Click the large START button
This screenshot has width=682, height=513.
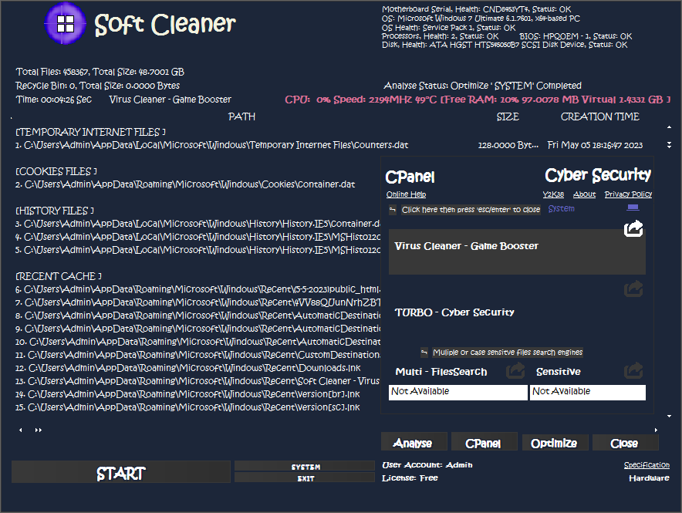(121, 472)
